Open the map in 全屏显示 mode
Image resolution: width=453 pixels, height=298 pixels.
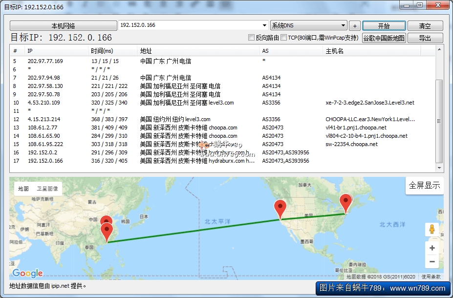424,185
